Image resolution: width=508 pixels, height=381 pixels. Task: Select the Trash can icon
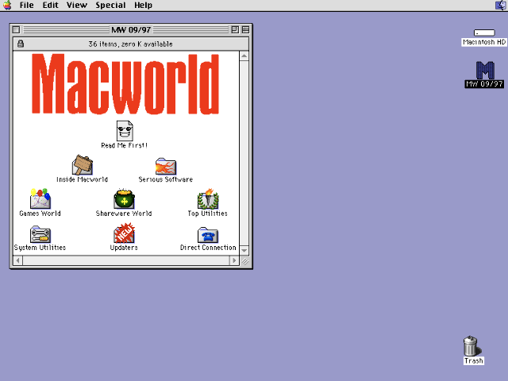(471, 346)
